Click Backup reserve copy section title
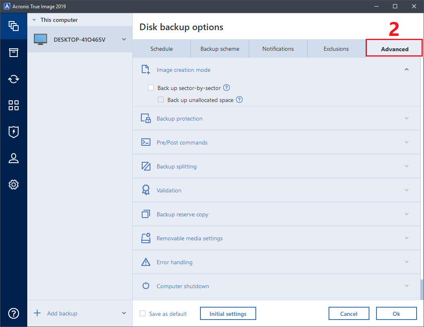This screenshot has height=327, width=424. tap(183, 214)
